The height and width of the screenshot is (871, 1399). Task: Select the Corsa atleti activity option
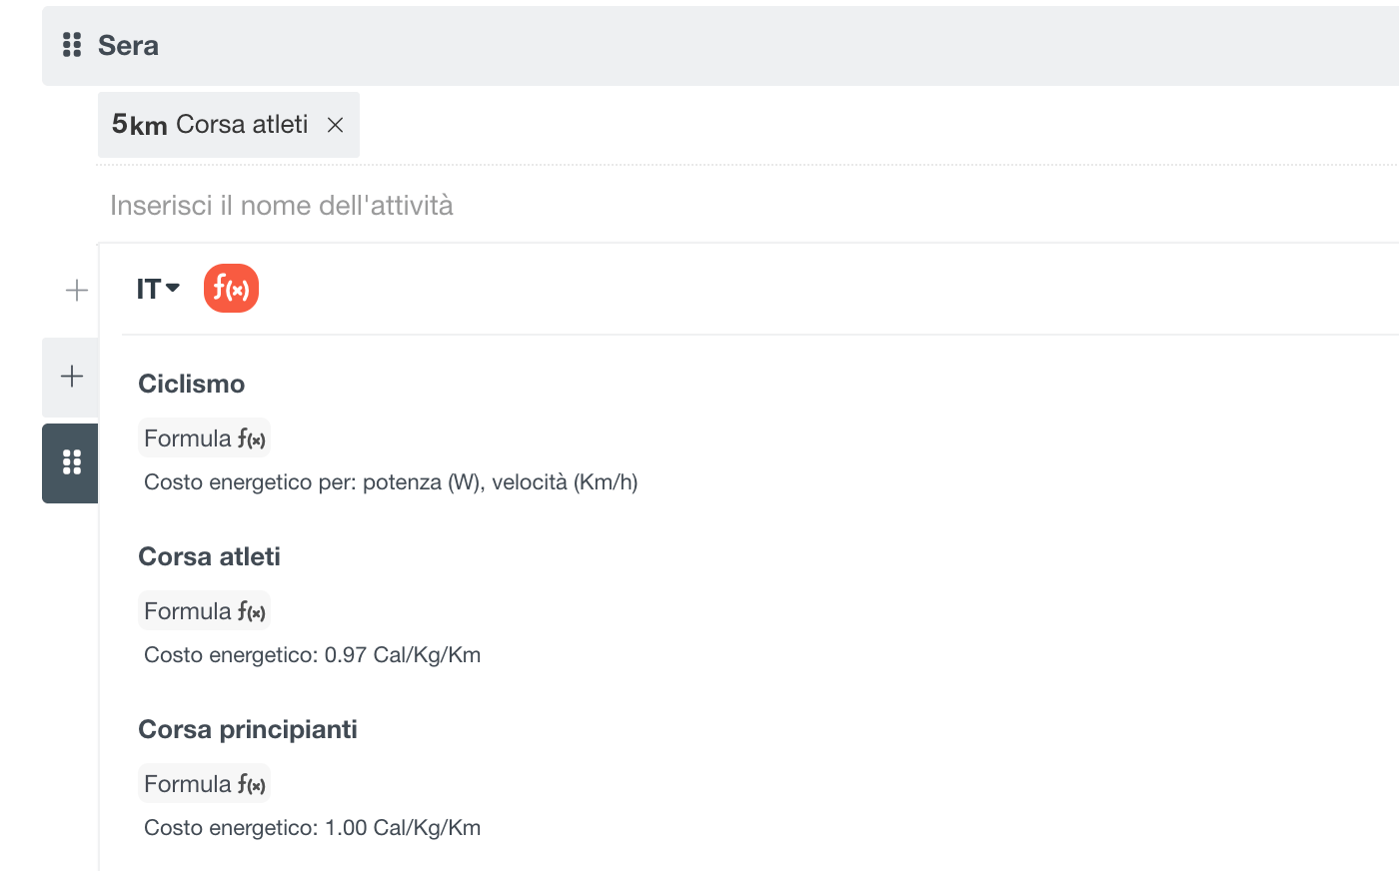point(209,557)
